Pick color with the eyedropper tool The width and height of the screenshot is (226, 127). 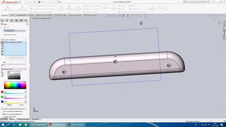point(2,65)
